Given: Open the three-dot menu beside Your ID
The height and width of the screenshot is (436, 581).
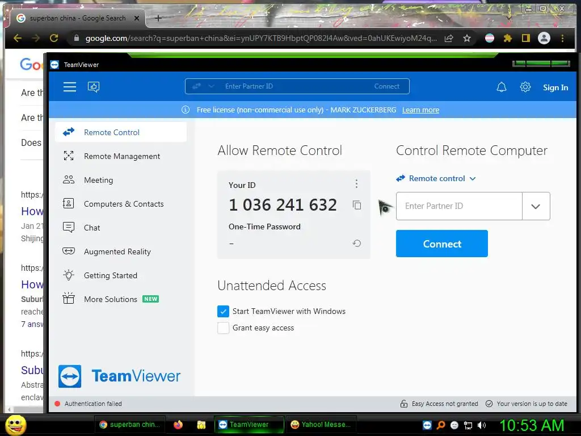Looking at the screenshot, I should point(356,183).
